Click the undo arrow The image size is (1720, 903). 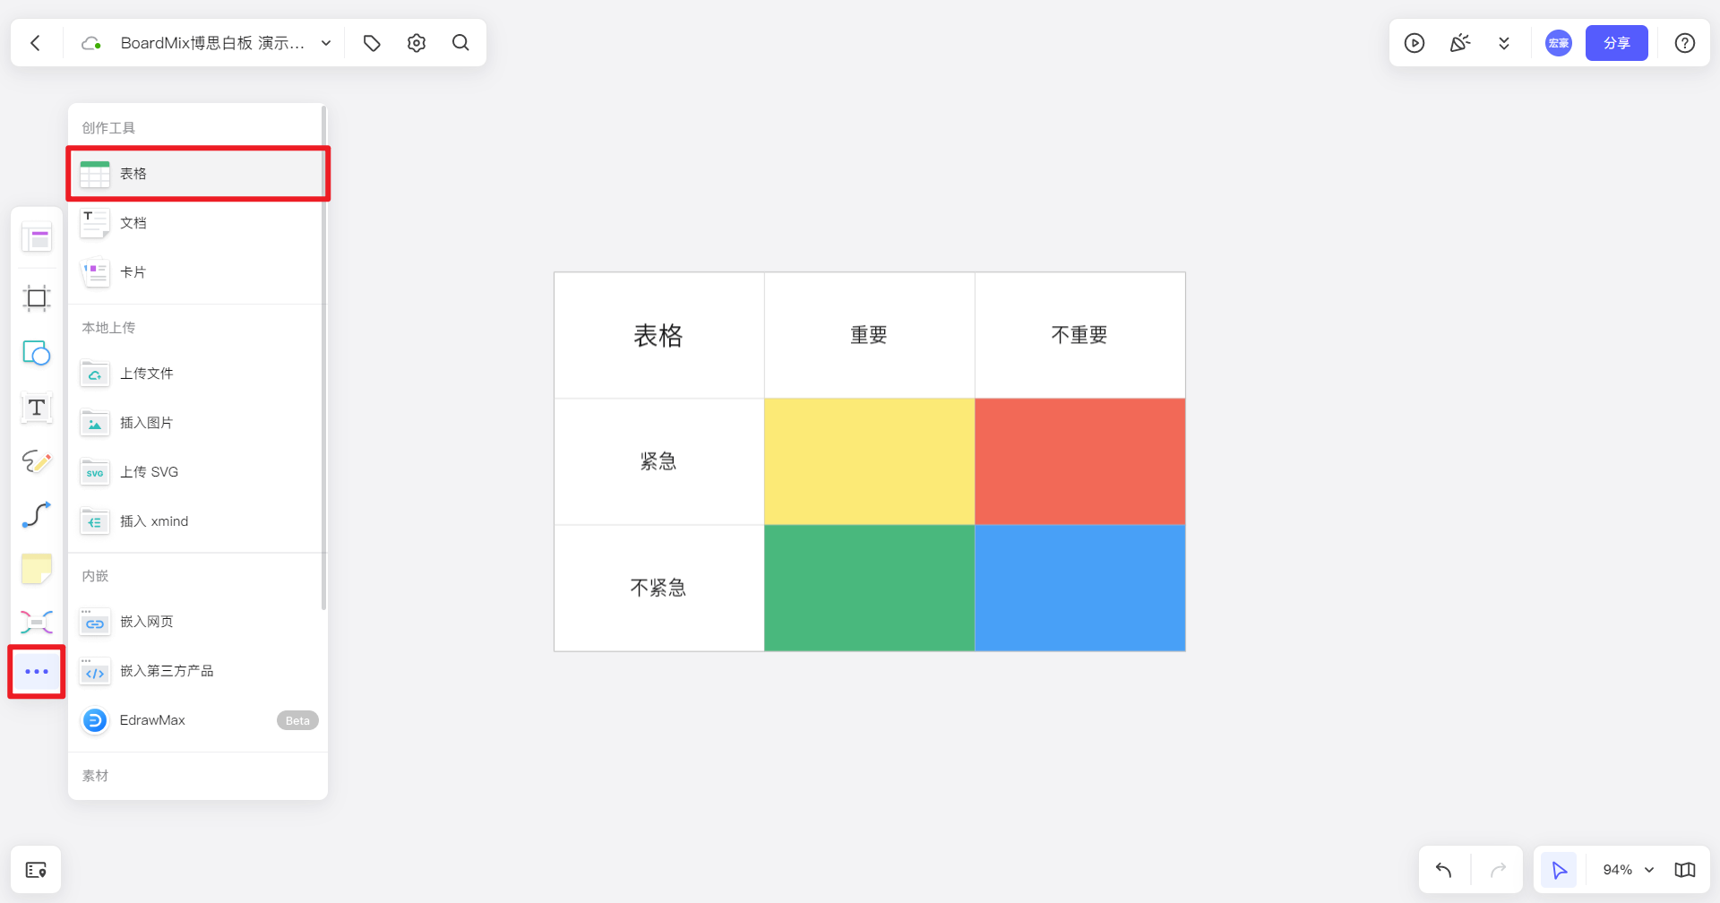(x=1444, y=870)
